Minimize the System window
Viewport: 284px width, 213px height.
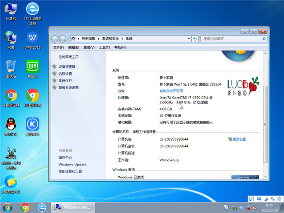[245, 32]
